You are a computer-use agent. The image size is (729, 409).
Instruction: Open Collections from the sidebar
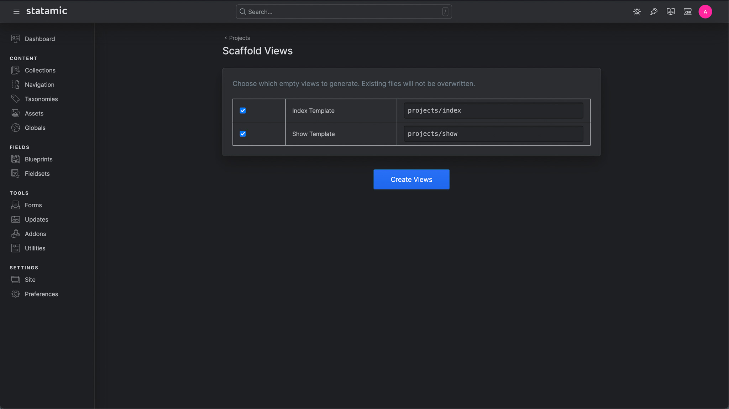coord(40,70)
